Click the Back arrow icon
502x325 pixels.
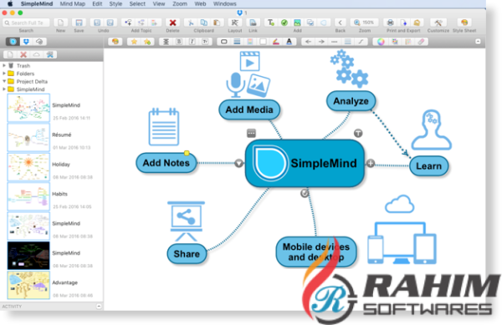(x=340, y=23)
